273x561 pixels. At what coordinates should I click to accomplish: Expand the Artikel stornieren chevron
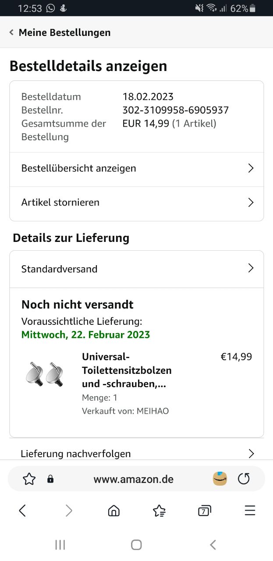click(x=251, y=202)
